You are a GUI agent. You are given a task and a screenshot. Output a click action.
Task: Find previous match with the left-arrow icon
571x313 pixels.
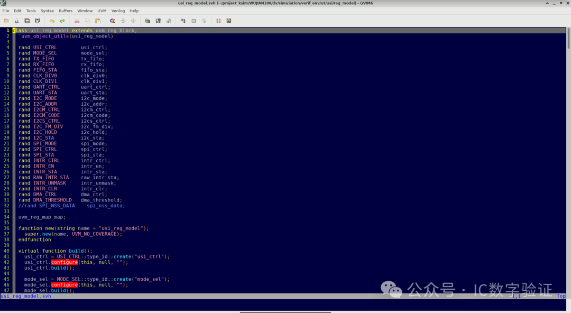(x=134, y=21)
